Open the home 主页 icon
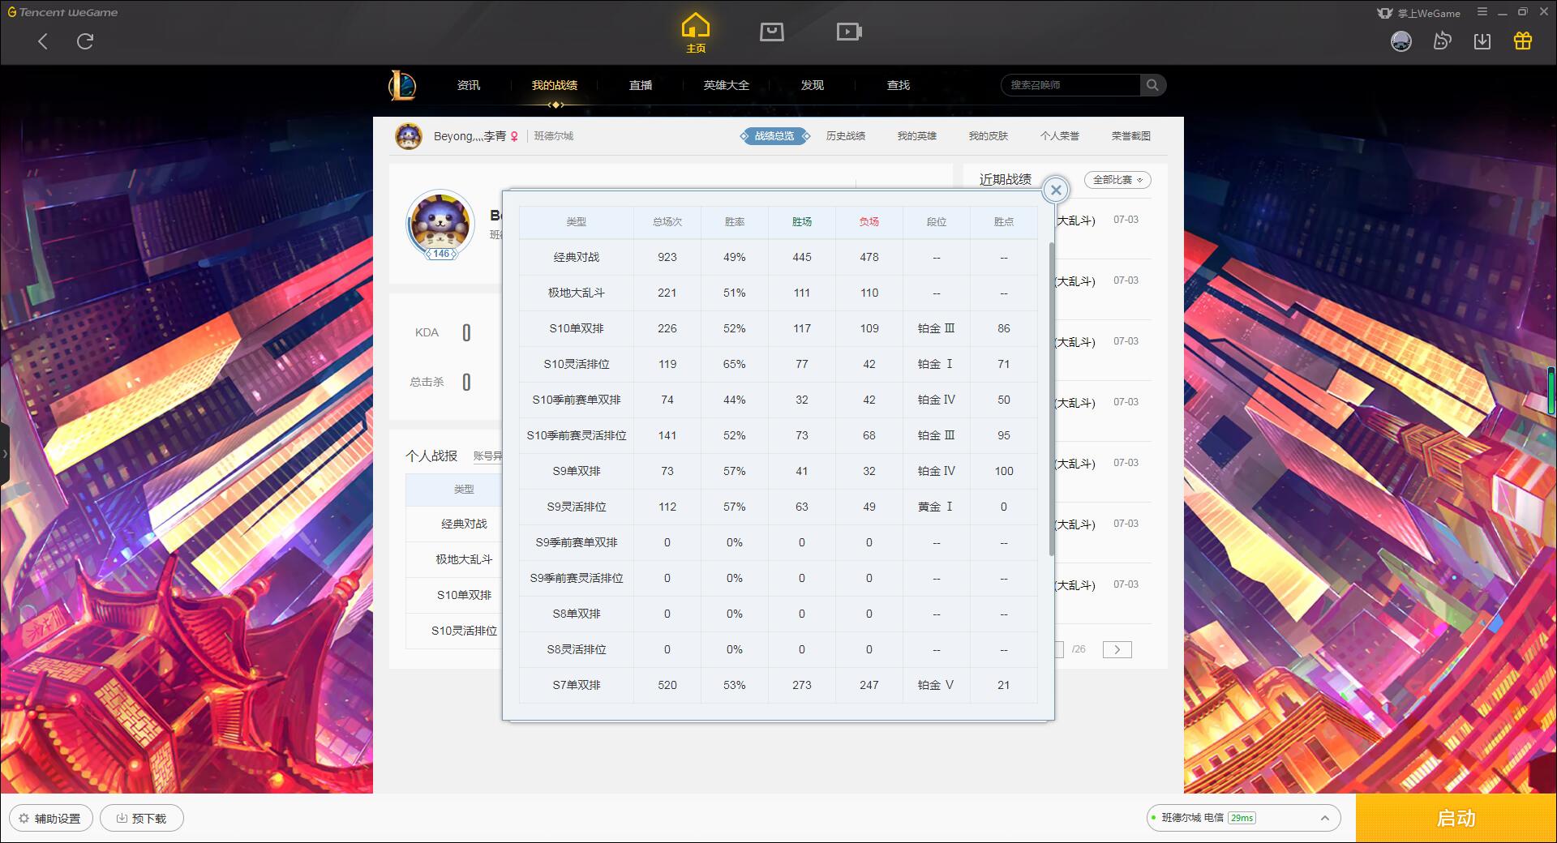The image size is (1557, 843). click(696, 32)
